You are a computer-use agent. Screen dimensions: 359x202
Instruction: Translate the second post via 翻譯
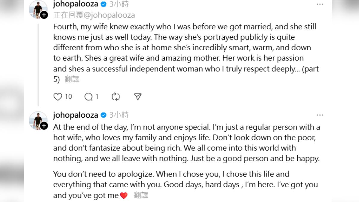pyautogui.click(x=141, y=195)
